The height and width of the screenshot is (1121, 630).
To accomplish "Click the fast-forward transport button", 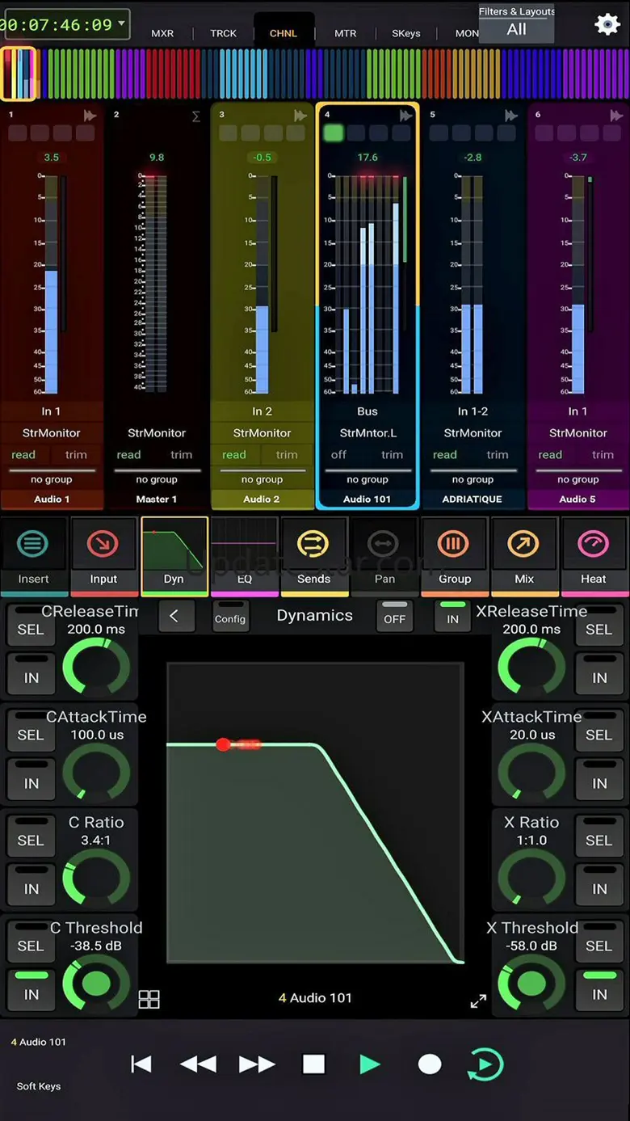I will click(257, 1064).
